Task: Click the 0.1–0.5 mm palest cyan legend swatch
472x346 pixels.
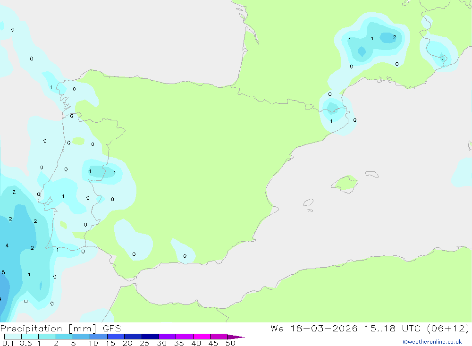Action: coord(13,337)
